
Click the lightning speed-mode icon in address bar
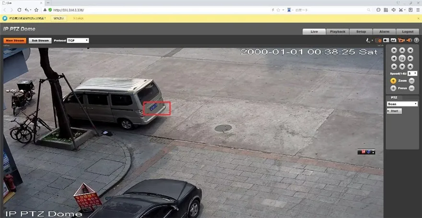273,10
